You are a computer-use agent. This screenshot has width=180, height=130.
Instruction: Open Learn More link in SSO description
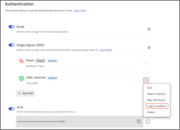click(106, 50)
